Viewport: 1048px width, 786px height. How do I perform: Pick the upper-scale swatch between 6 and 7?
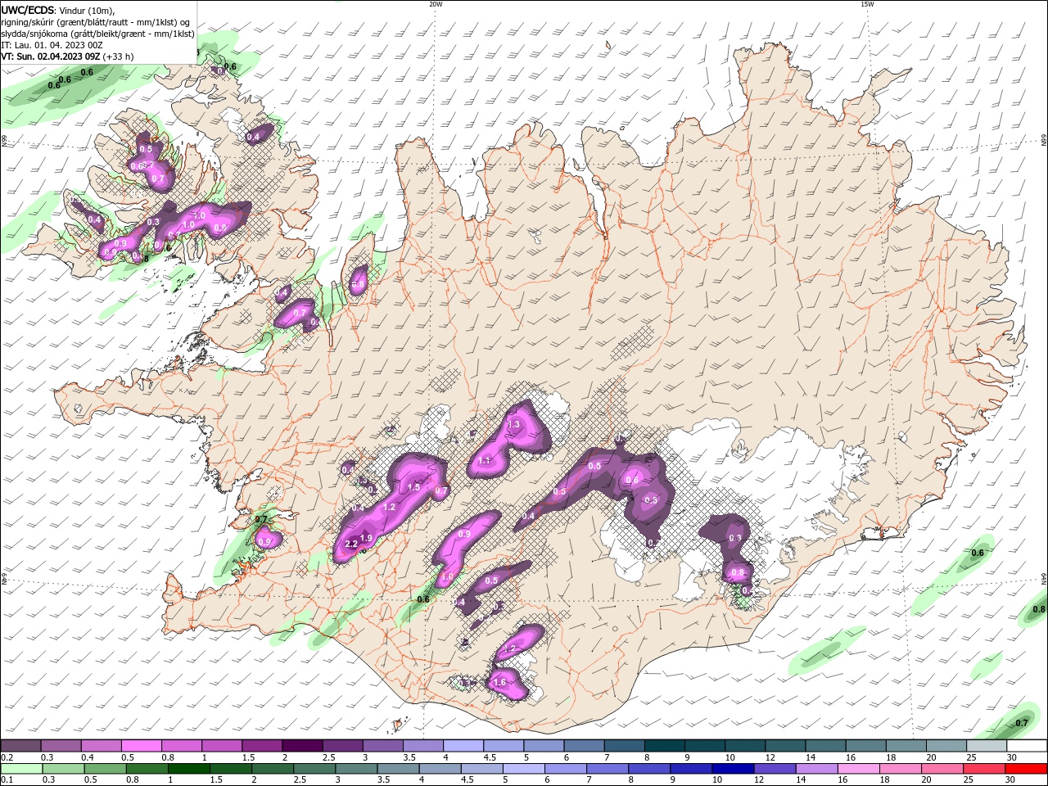[584, 746]
